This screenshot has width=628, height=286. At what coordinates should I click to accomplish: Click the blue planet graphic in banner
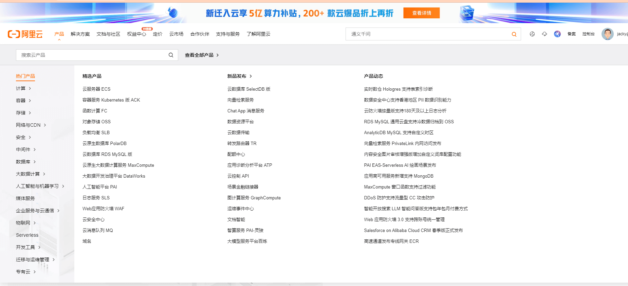[x=173, y=13]
